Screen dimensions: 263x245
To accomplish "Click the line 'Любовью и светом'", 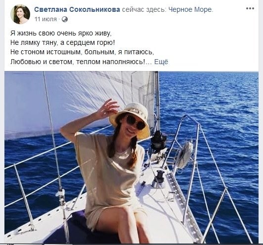I will (x=81, y=62).
